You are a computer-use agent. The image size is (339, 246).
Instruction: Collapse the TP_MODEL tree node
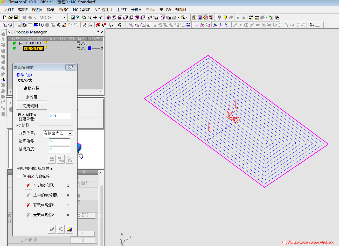[21, 43]
